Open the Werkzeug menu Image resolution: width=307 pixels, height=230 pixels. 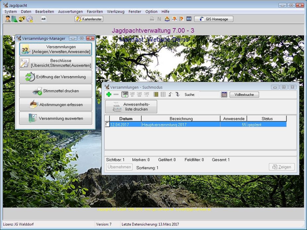coord(116,12)
